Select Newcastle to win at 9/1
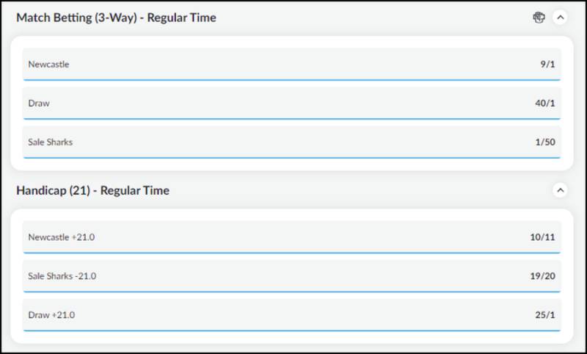This screenshot has height=354, width=587. (x=291, y=65)
